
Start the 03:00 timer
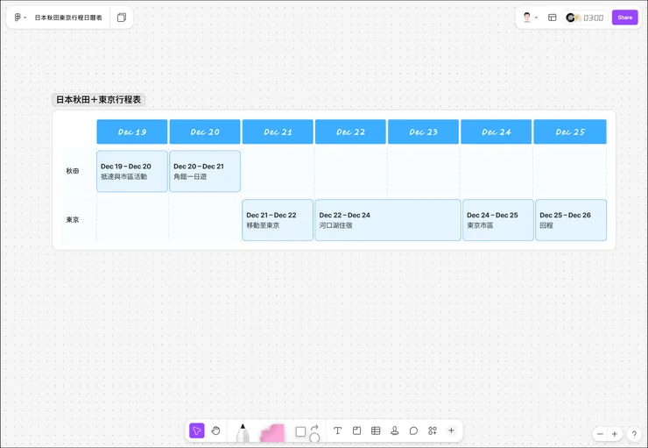(594, 18)
